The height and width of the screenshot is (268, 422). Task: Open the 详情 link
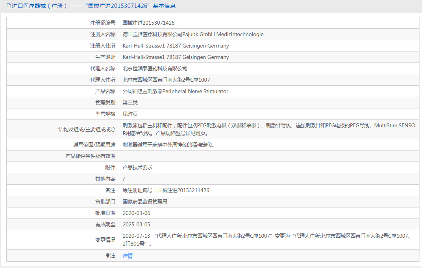[x=128, y=256]
